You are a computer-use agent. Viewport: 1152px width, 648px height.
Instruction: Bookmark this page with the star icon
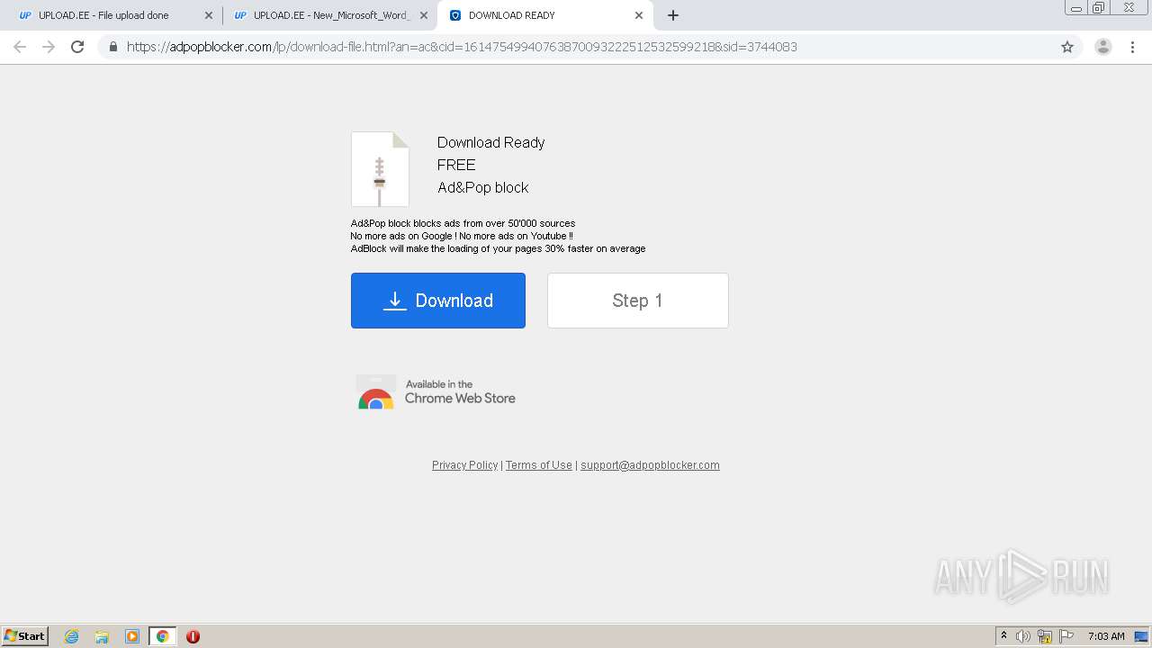pos(1067,47)
